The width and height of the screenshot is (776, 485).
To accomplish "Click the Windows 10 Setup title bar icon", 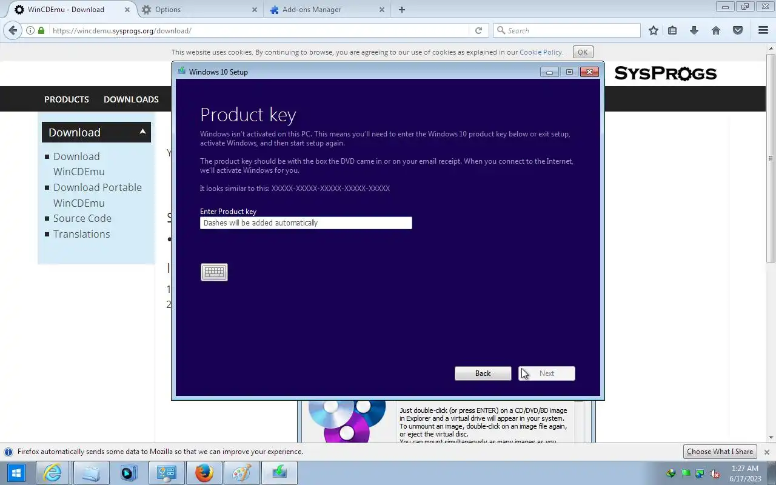I will (x=181, y=72).
